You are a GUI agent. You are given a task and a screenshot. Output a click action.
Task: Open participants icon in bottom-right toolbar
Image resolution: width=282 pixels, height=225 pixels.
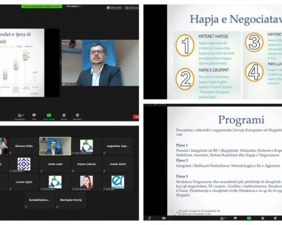(x=223, y=218)
